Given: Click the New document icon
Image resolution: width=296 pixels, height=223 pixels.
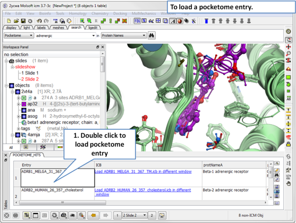Looking at the screenshot, I should click(9, 21).
